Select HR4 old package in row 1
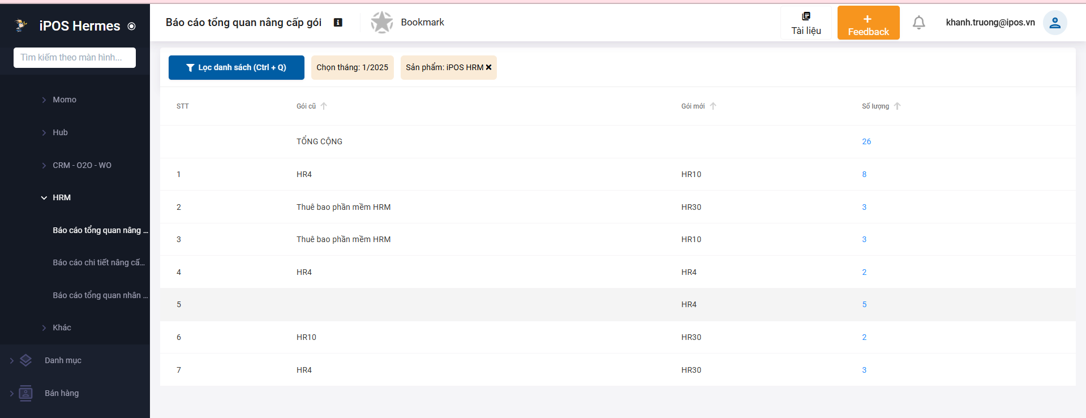The image size is (1086, 418). tap(304, 174)
